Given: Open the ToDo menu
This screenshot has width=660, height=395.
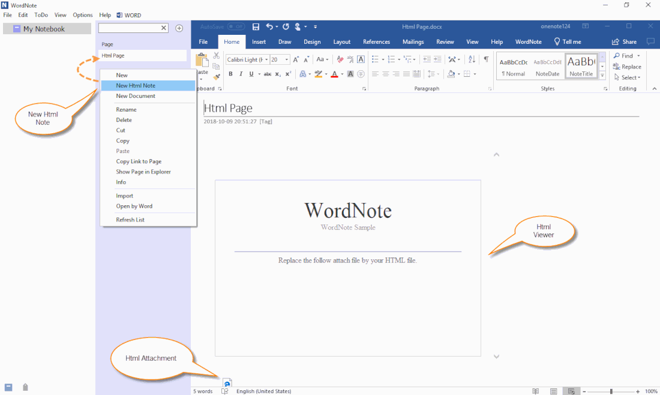Looking at the screenshot, I should point(41,15).
